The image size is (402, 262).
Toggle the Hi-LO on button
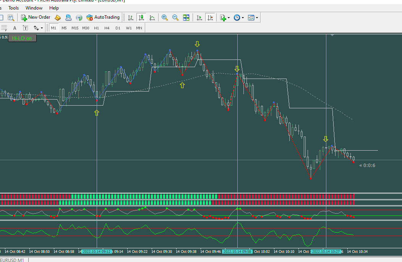(x=22, y=39)
